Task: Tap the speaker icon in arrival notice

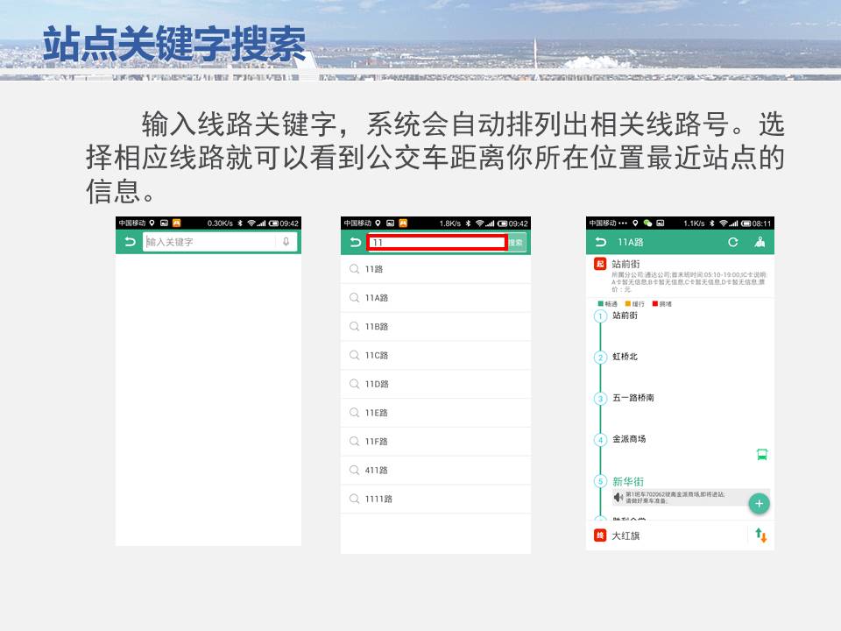Action: click(618, 497)
